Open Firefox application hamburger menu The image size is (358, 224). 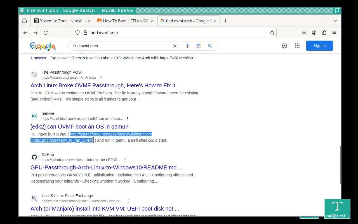[x=334, y=33]
